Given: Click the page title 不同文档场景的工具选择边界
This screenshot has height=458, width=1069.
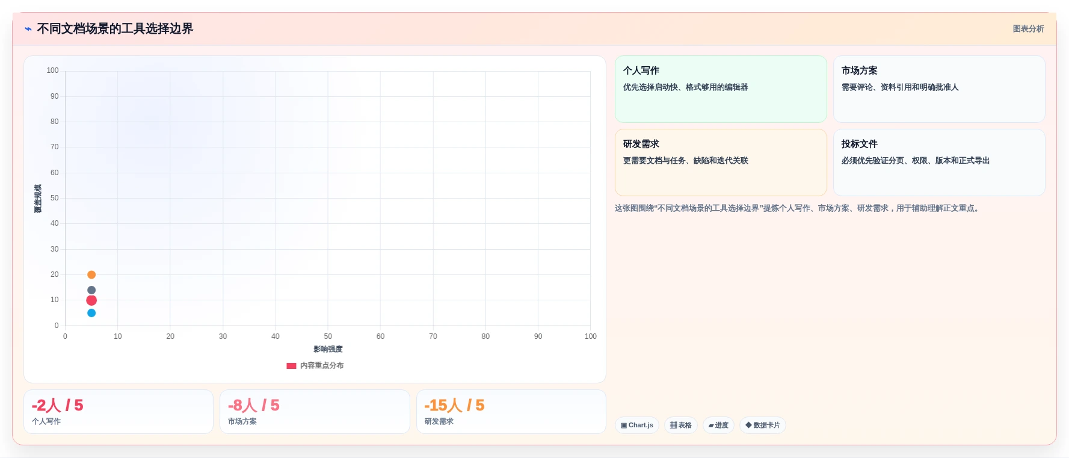Looking at the screenshot, I should (x=115, y=29).
